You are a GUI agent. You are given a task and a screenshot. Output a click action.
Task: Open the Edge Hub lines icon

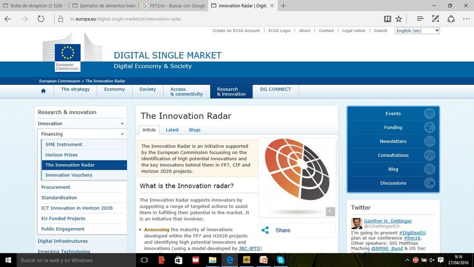420,19
